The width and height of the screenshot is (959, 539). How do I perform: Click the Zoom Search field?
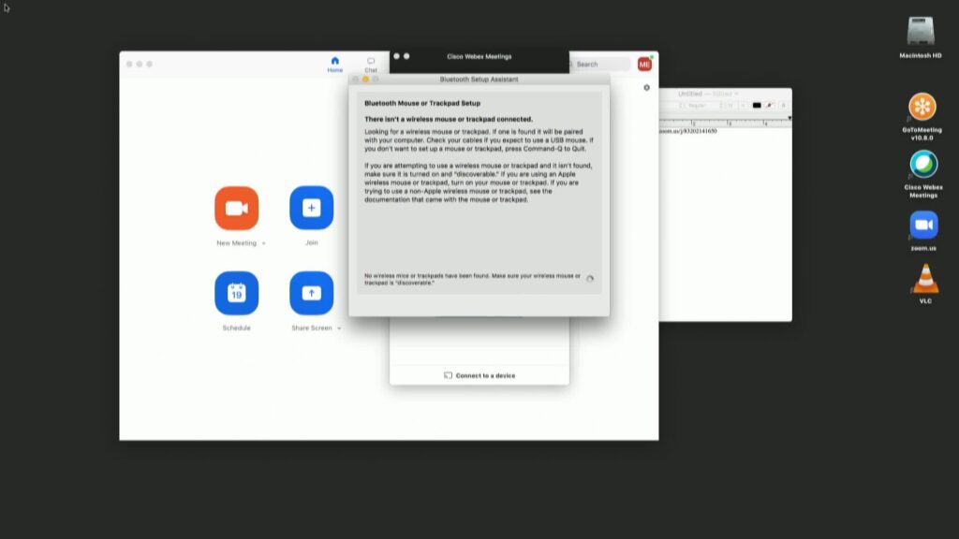(599, 65)
